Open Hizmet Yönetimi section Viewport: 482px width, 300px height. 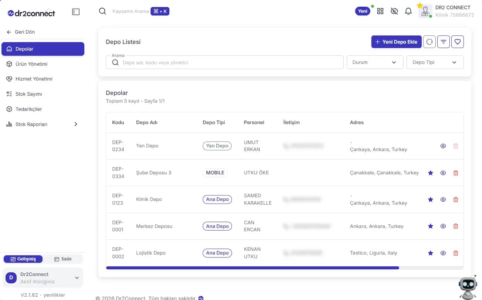click(43, 79)
